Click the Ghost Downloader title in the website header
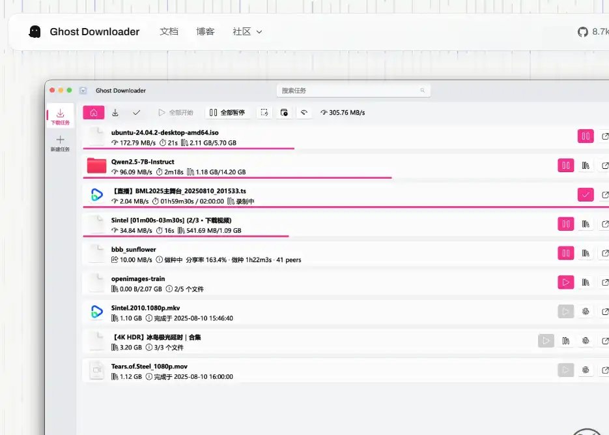This screenshot has height=435, width=609. 94,31
